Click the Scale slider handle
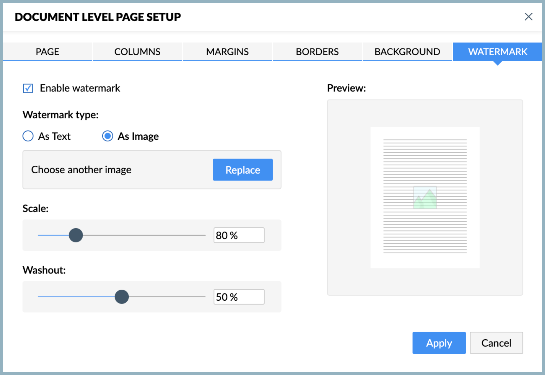This screenshot has width=545, height=375. click(76, 235)
